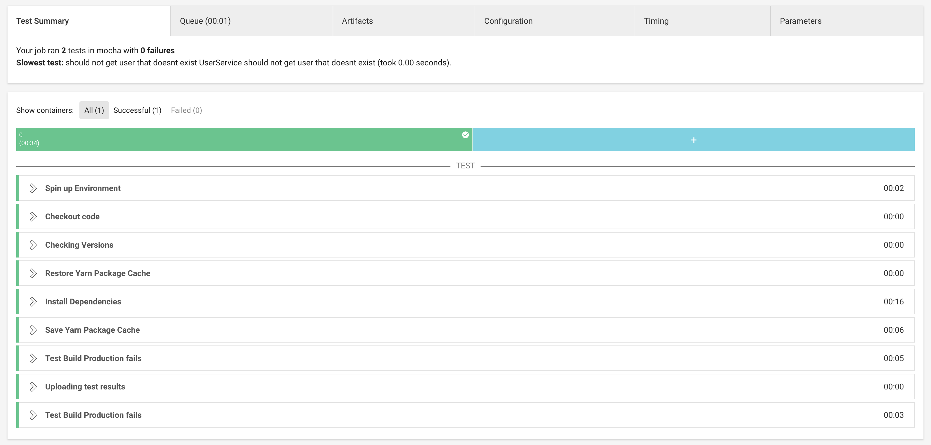Expand the Uploading test results chevron
931x445 pixels.
point(33,387)
